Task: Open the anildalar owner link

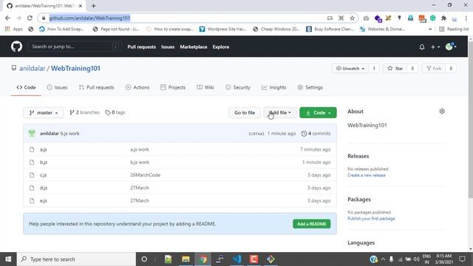Action: coord(33,69)
